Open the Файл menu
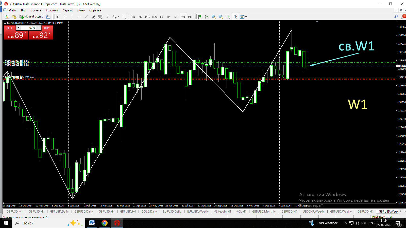 pyautogui.click(x=13, y=10)
